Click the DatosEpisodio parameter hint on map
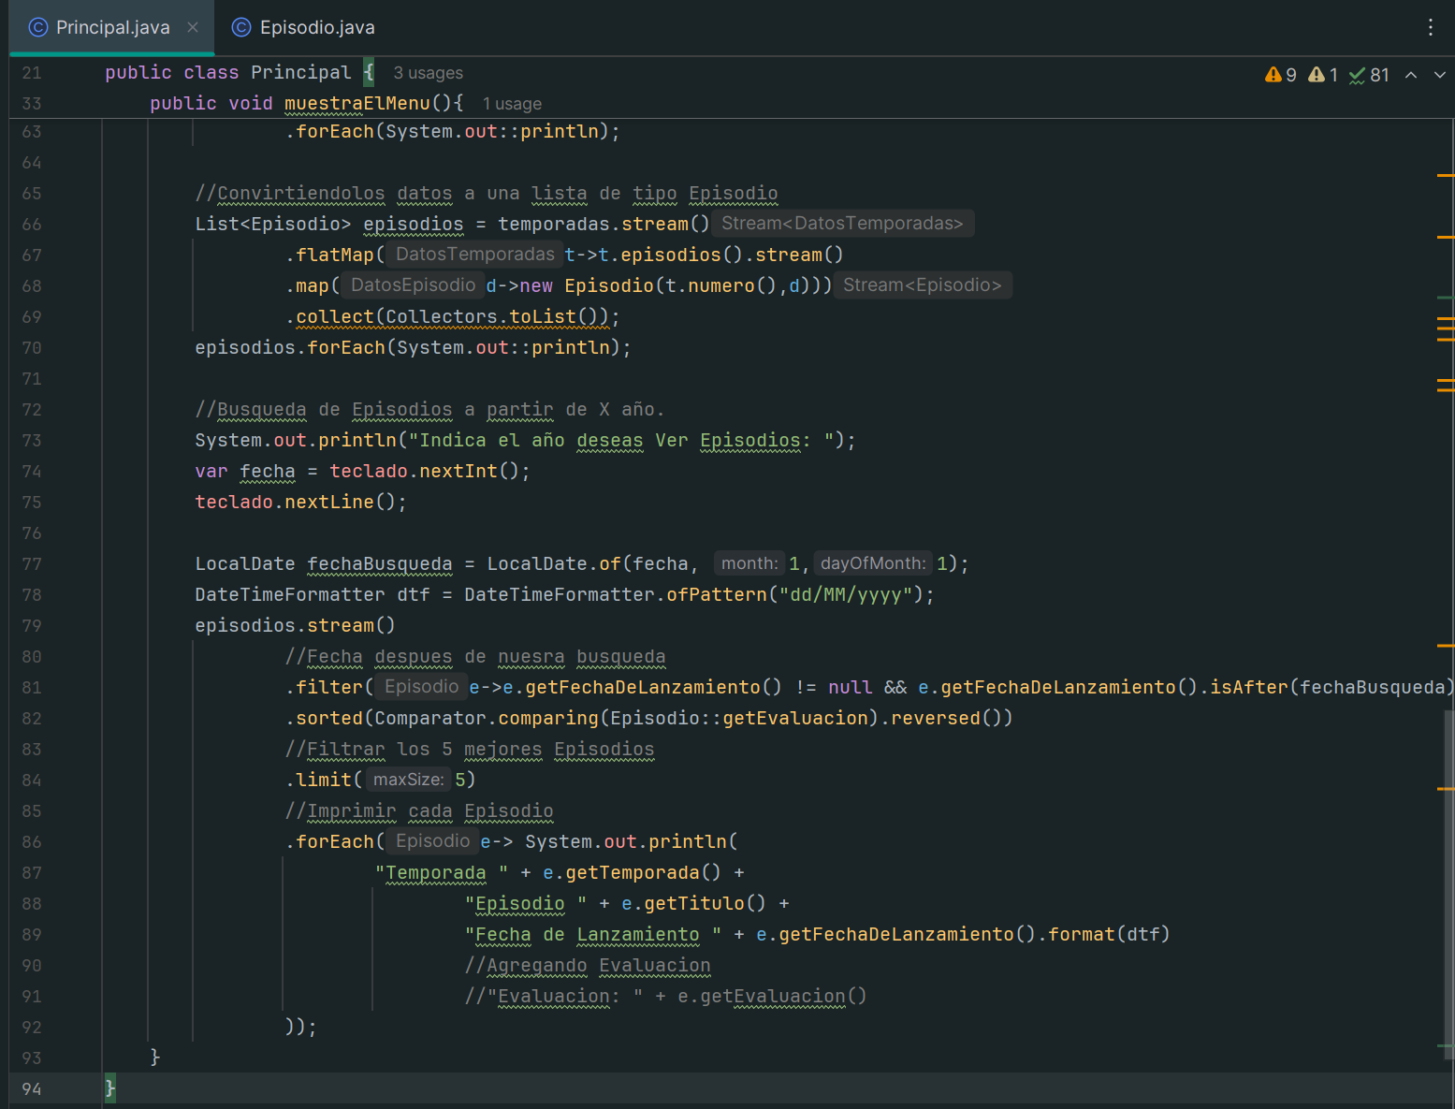 413,285
